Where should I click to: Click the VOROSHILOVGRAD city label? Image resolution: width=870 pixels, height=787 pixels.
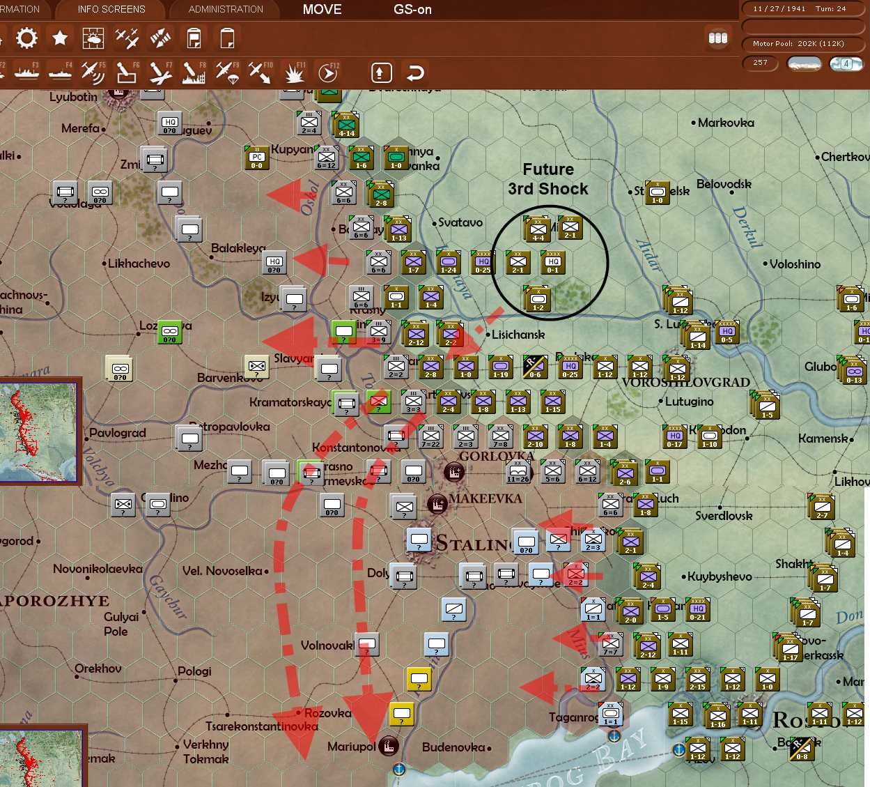tap(686, 383)
